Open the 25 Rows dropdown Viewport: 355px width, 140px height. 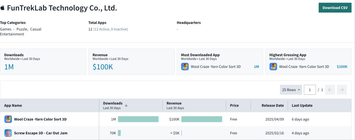[291, 90]
